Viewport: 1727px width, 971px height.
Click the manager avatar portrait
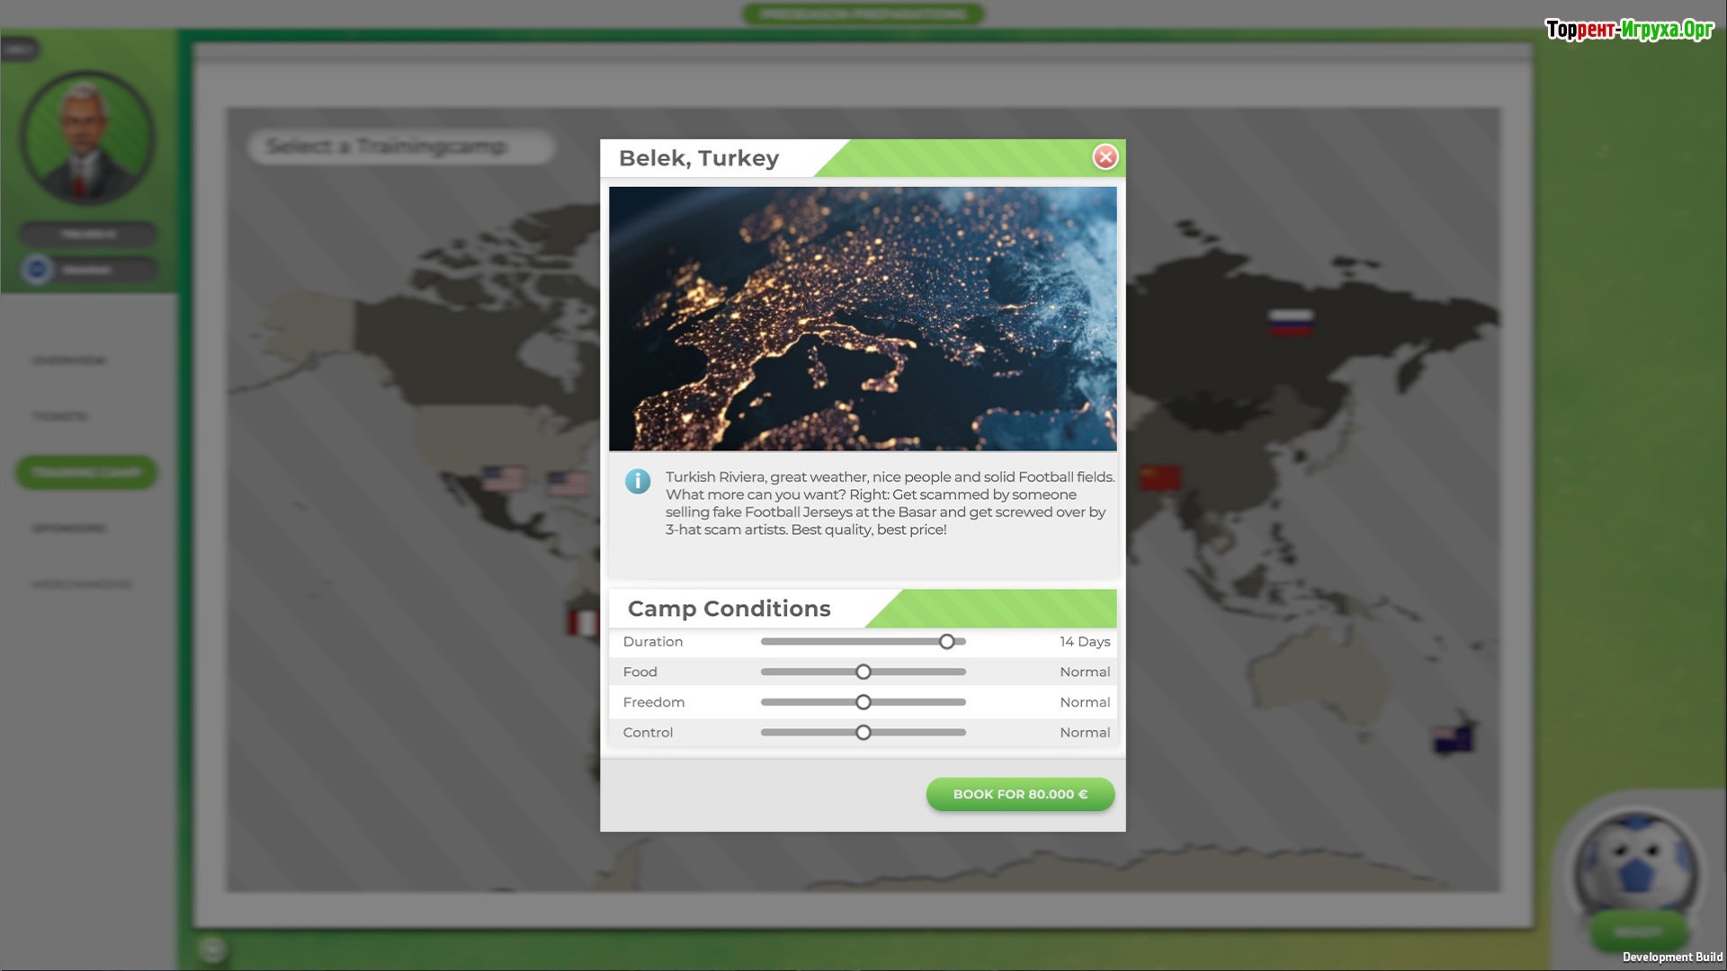[x=87, y=138]
